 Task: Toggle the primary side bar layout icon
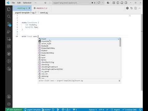pos(118,3)
